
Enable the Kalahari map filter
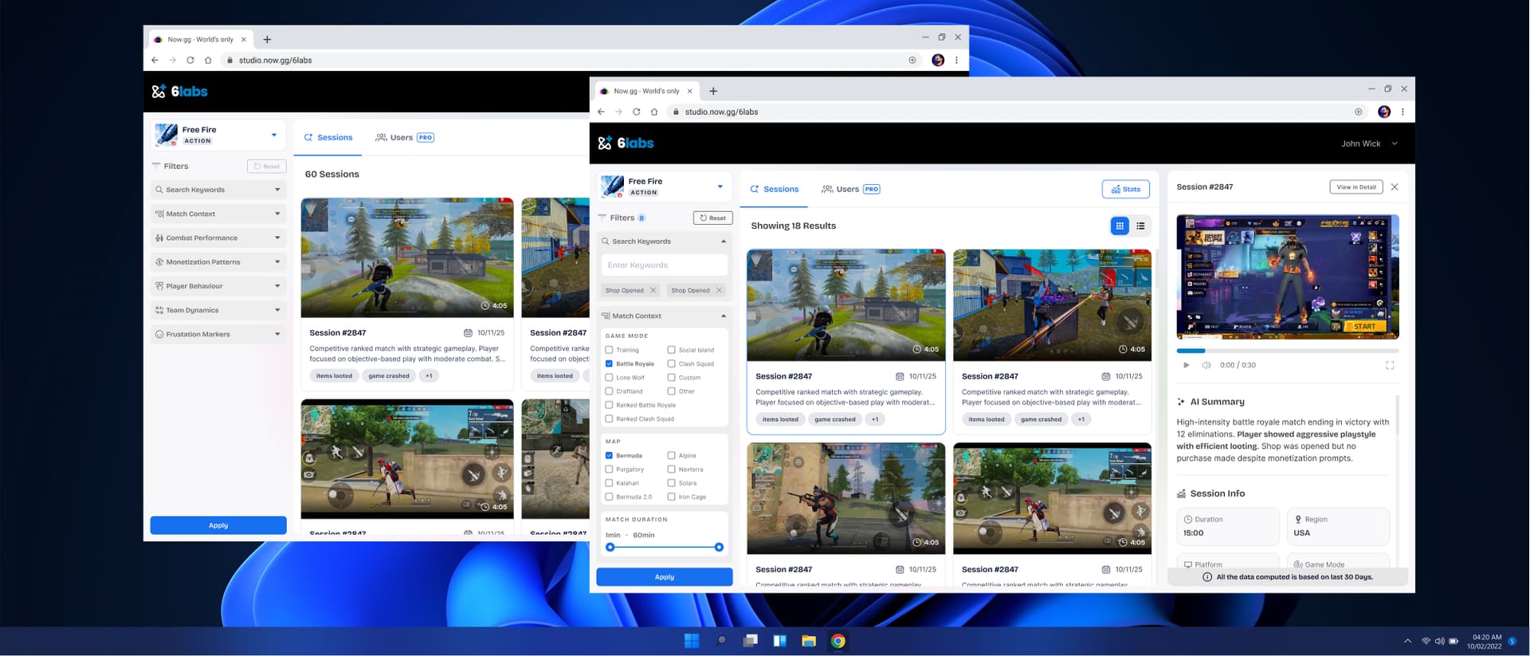[x=609, y=483]
